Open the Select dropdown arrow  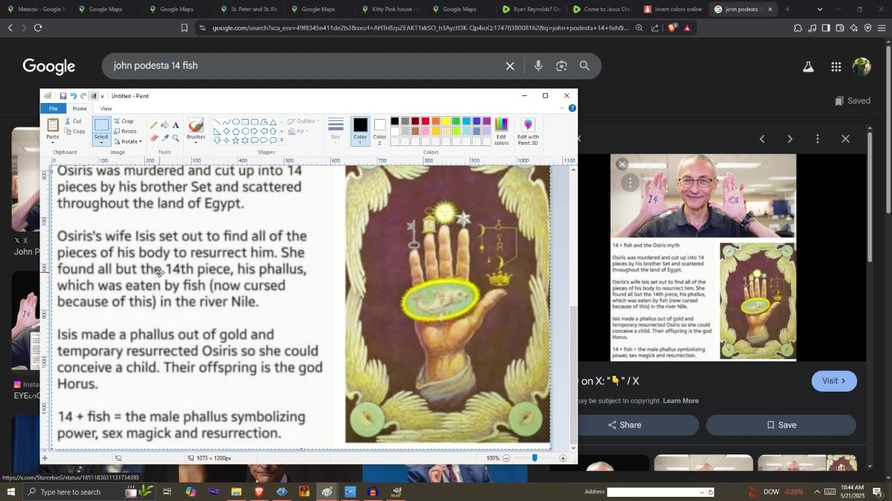tap(102, 141)
